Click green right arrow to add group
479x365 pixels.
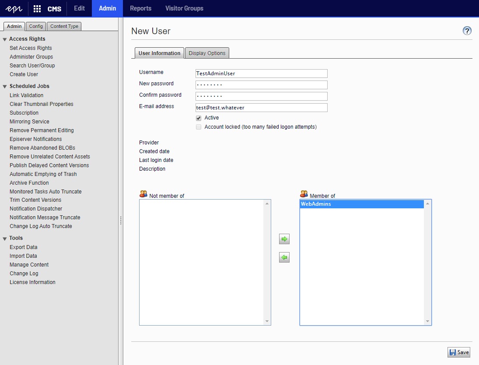[284, 239]
